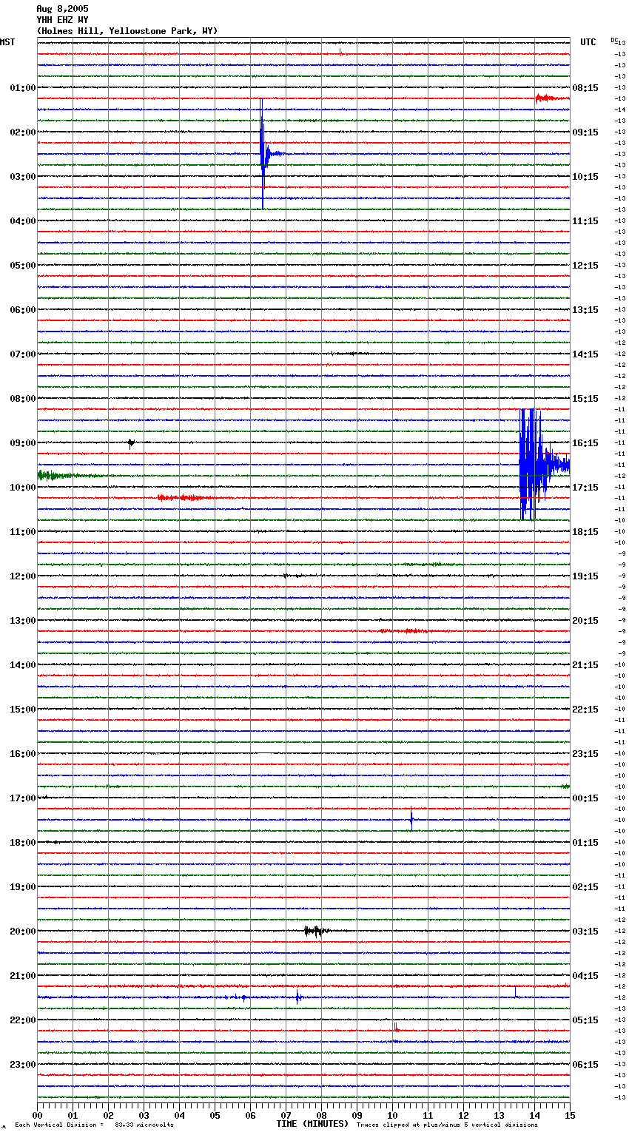Viewport: 629px width, 1135px height.
Task: Click the '10' minute axis tick label
Action: pyautogui.click(x=392, y=1115)
